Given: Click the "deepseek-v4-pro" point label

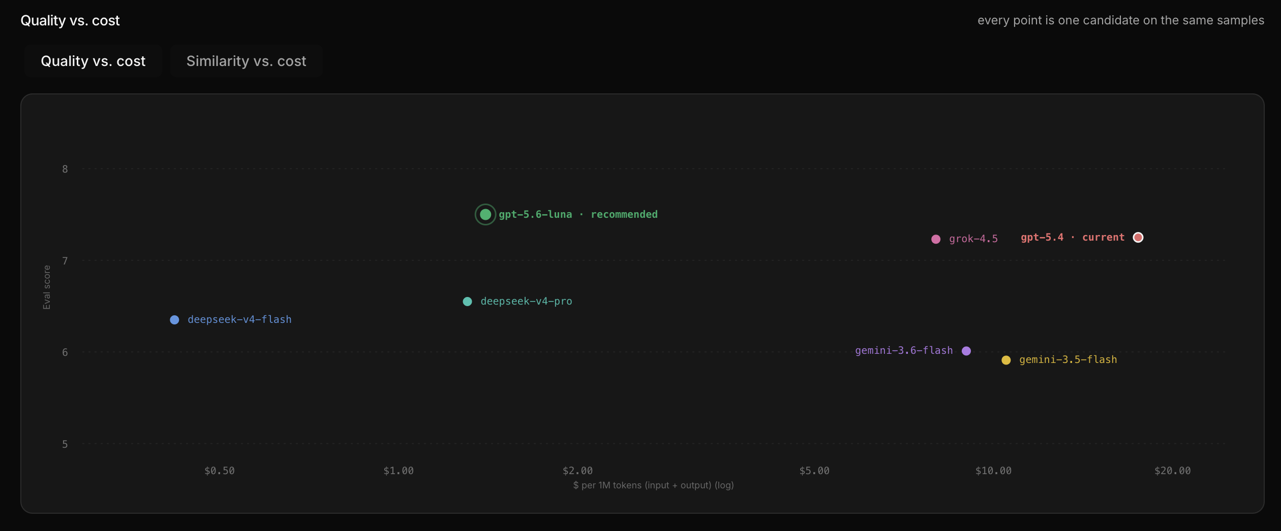Looking at the screenshot, I should point(526,302).
